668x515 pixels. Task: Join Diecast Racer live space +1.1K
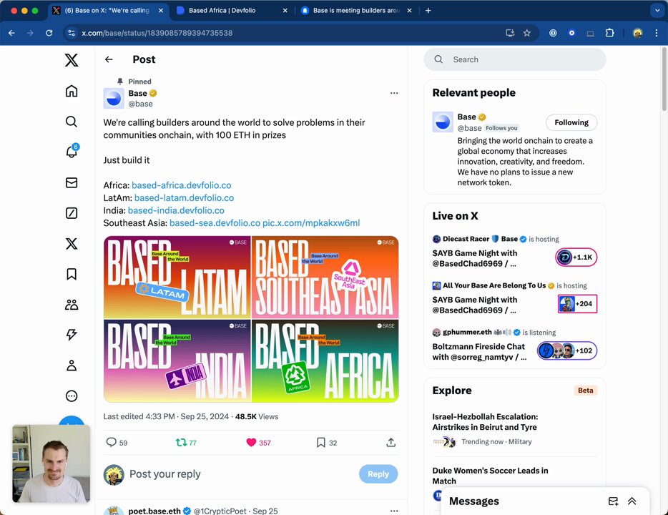[x=576, y=257]
